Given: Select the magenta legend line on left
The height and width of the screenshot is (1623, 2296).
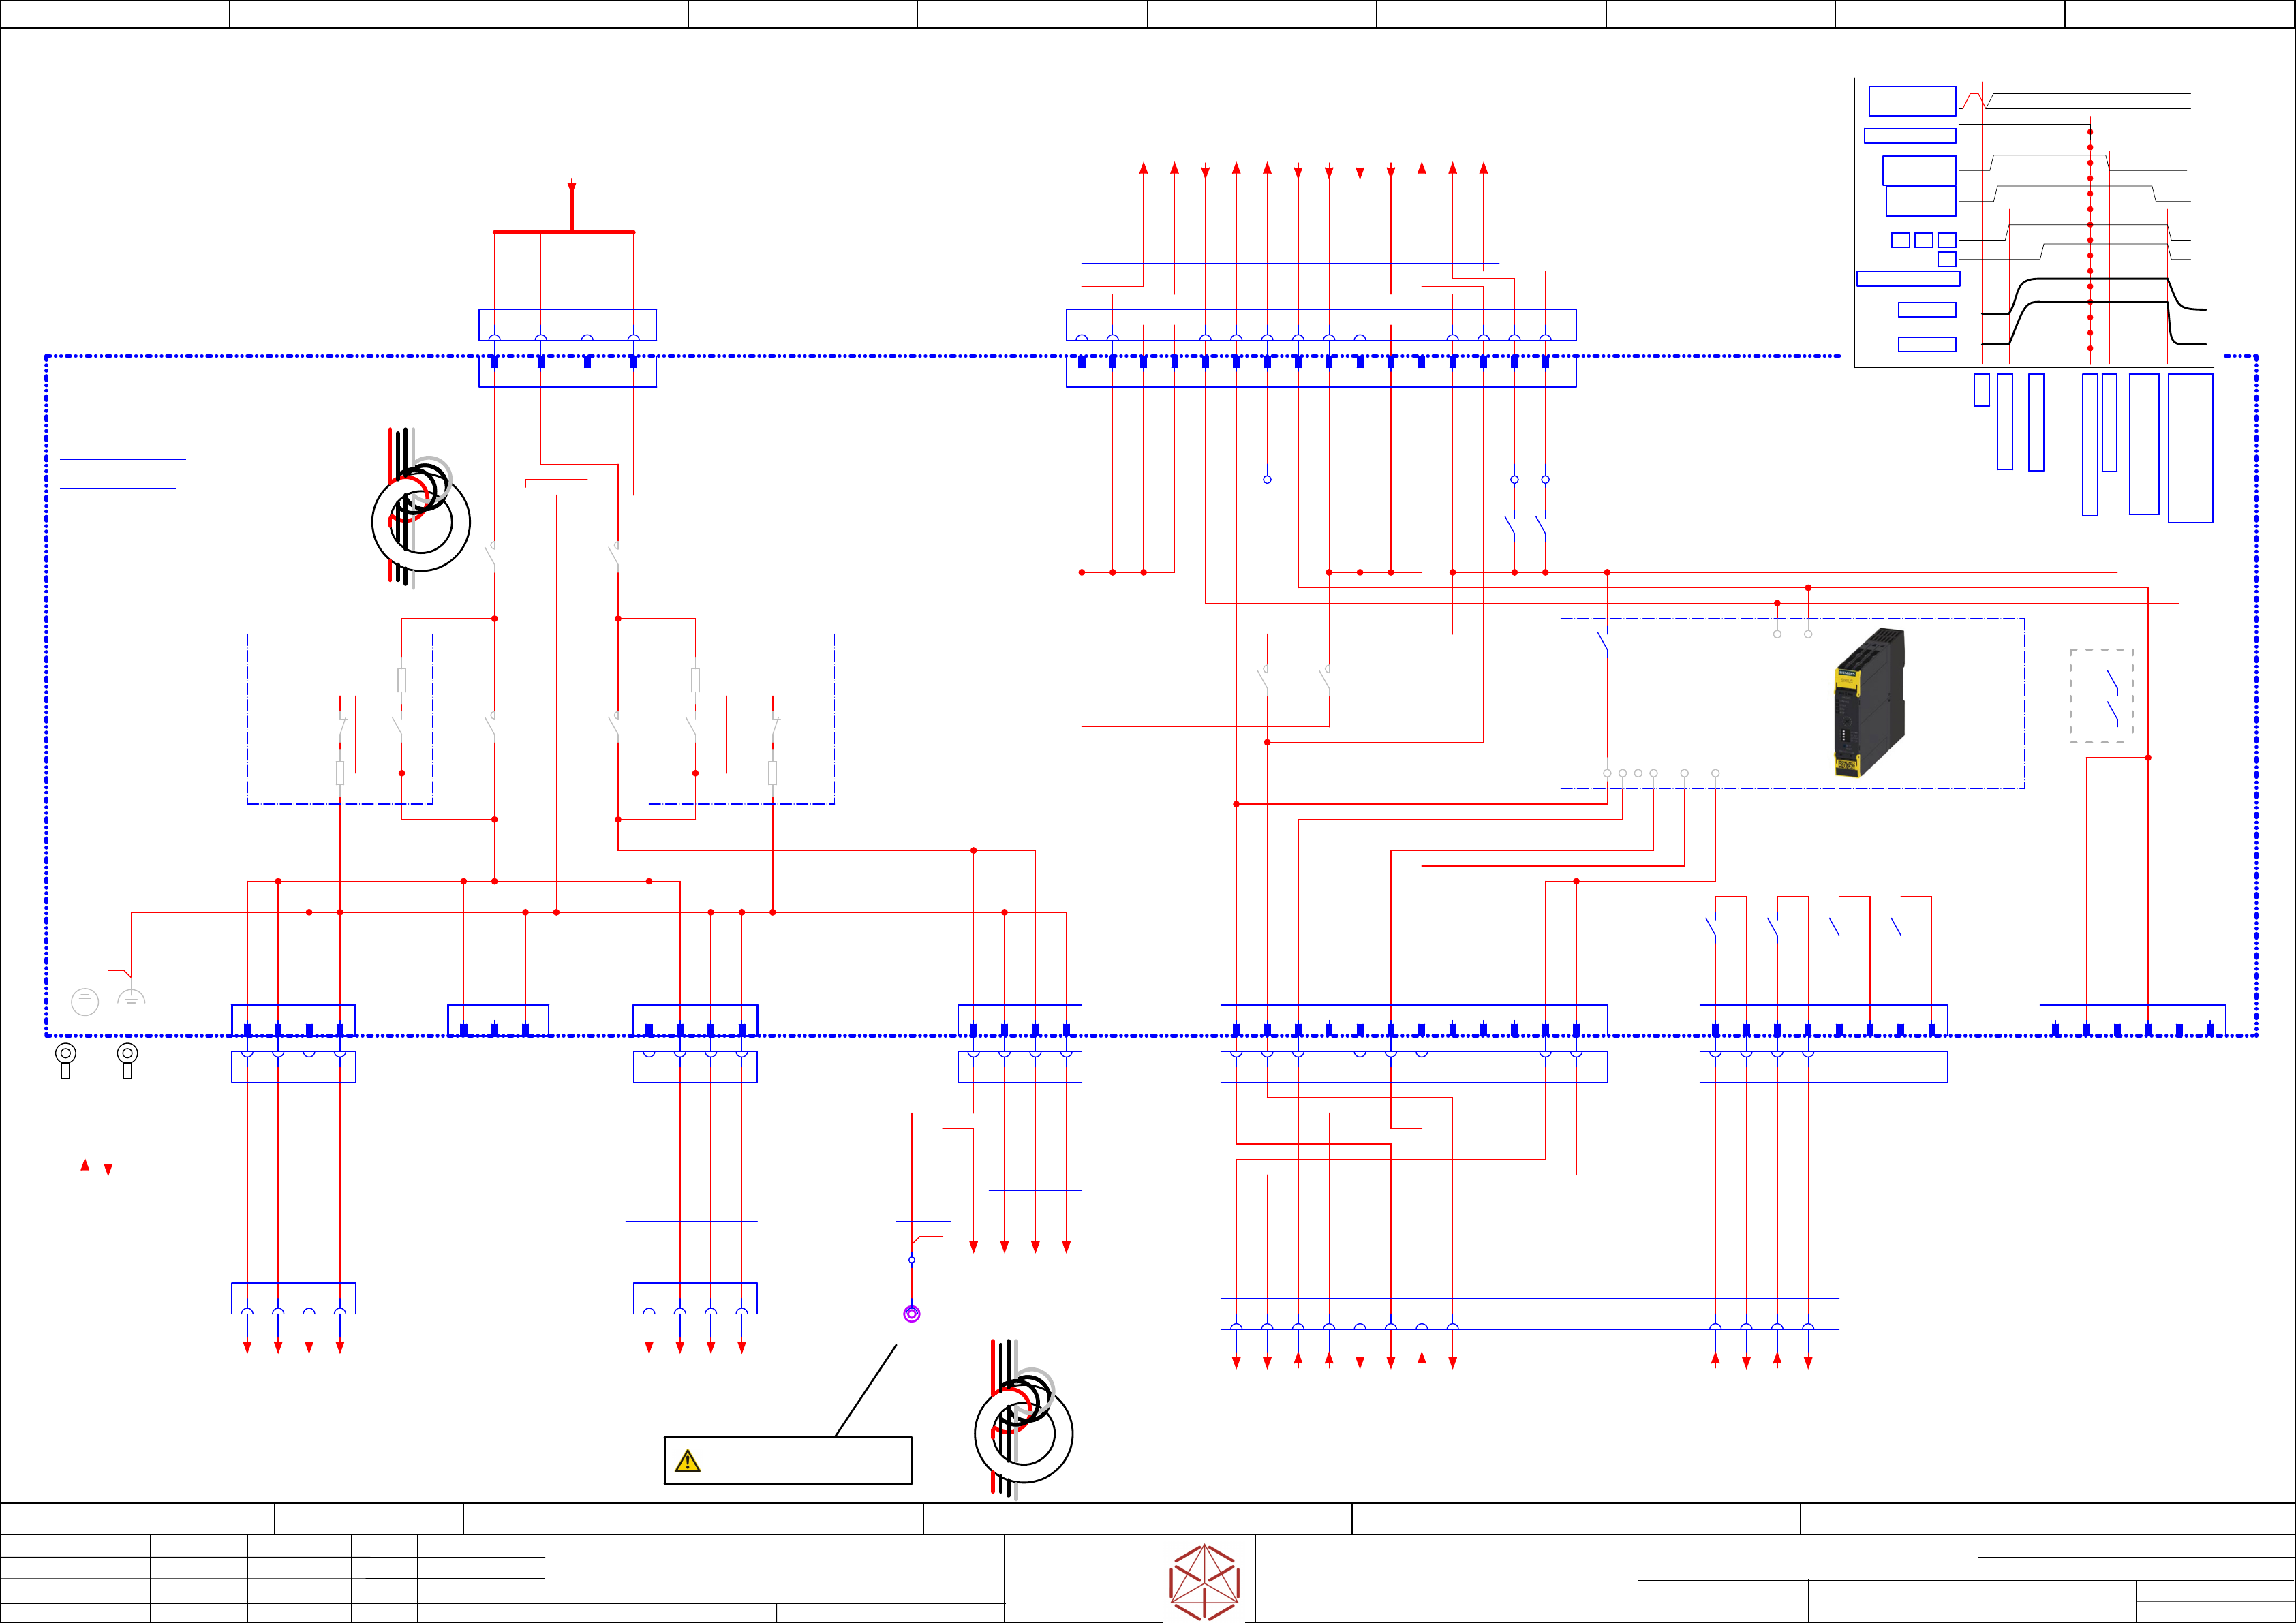Looking at the screenshot, I should [142, 512].
